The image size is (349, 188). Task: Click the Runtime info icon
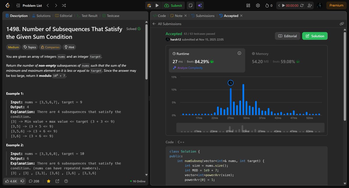[239, 53]
